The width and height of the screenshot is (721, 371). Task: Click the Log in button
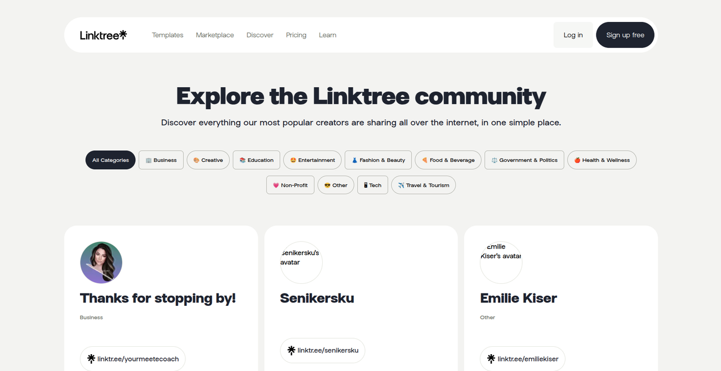pos(573,35)
